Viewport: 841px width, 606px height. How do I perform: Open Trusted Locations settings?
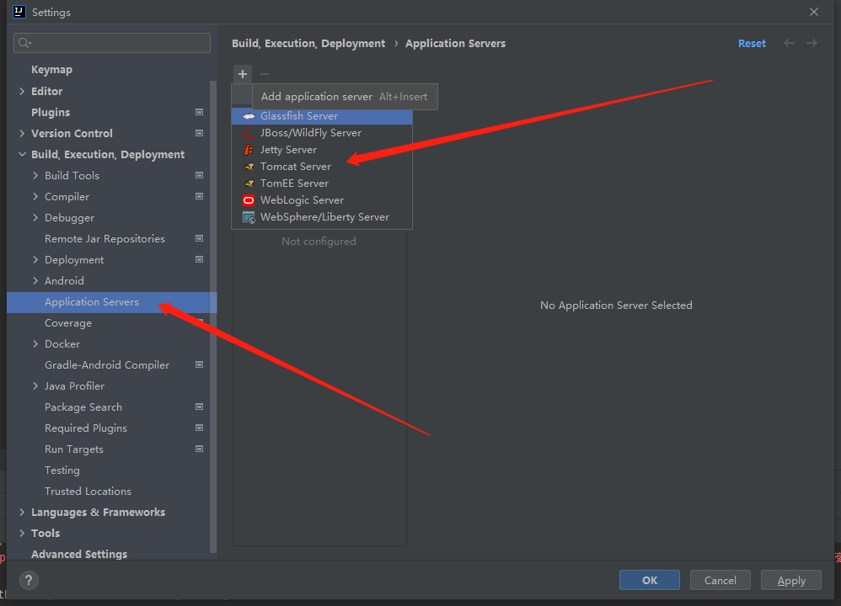tap(88, 491)
